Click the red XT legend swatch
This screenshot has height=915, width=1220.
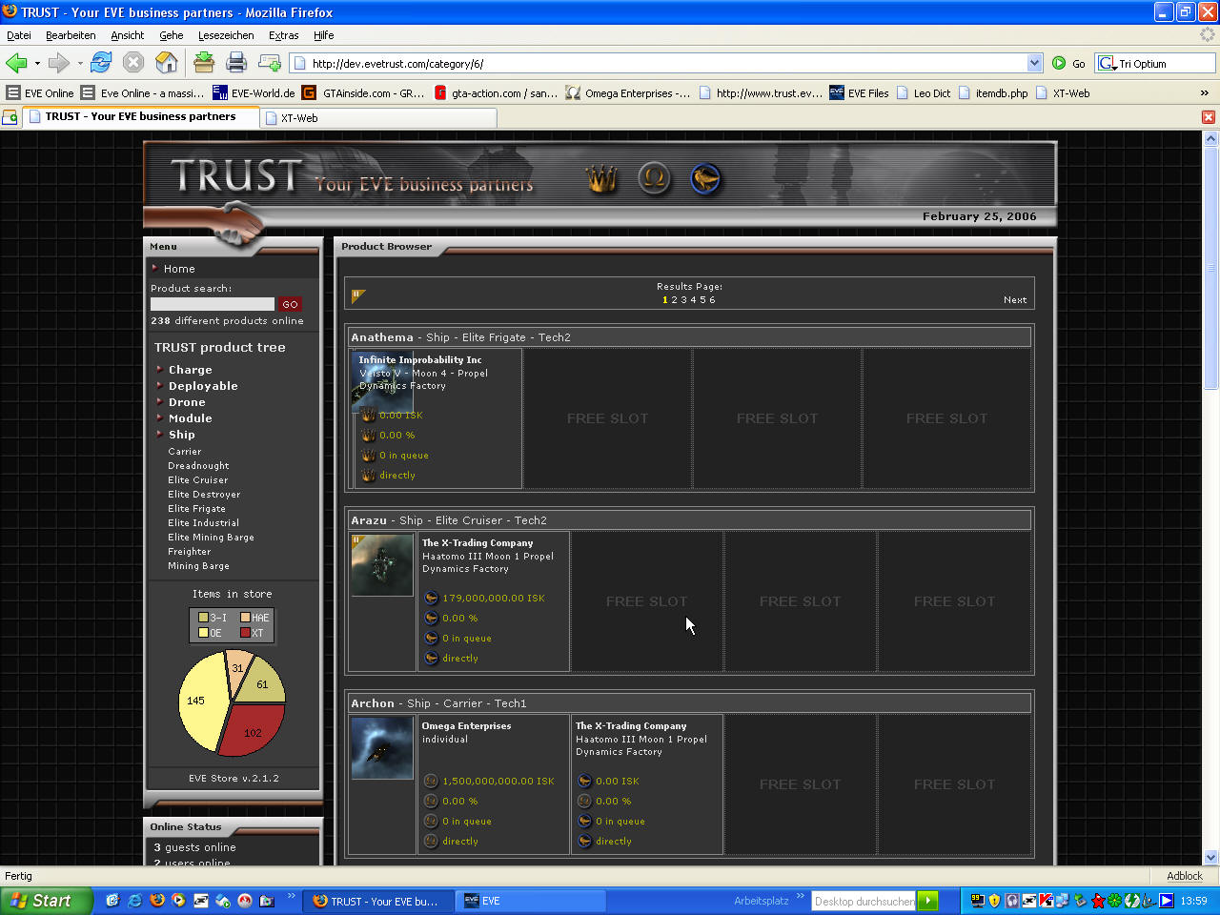click(x=245, y=633)
